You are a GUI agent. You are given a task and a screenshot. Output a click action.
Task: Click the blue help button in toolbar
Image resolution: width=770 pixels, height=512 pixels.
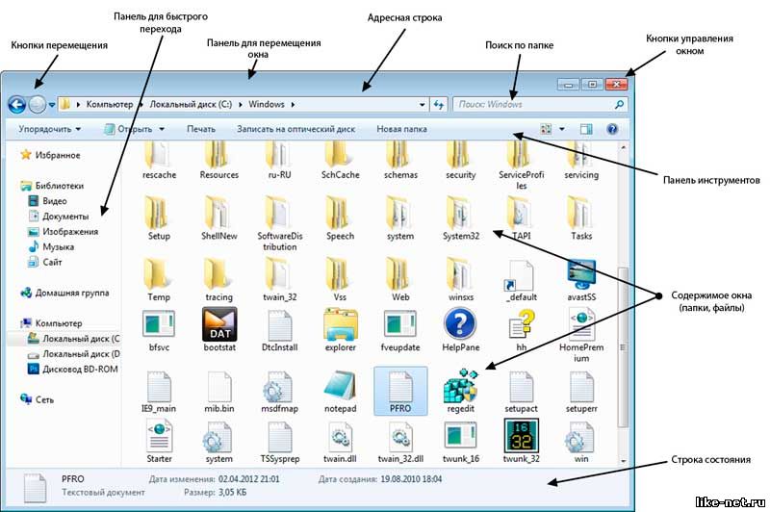point(611,129)
